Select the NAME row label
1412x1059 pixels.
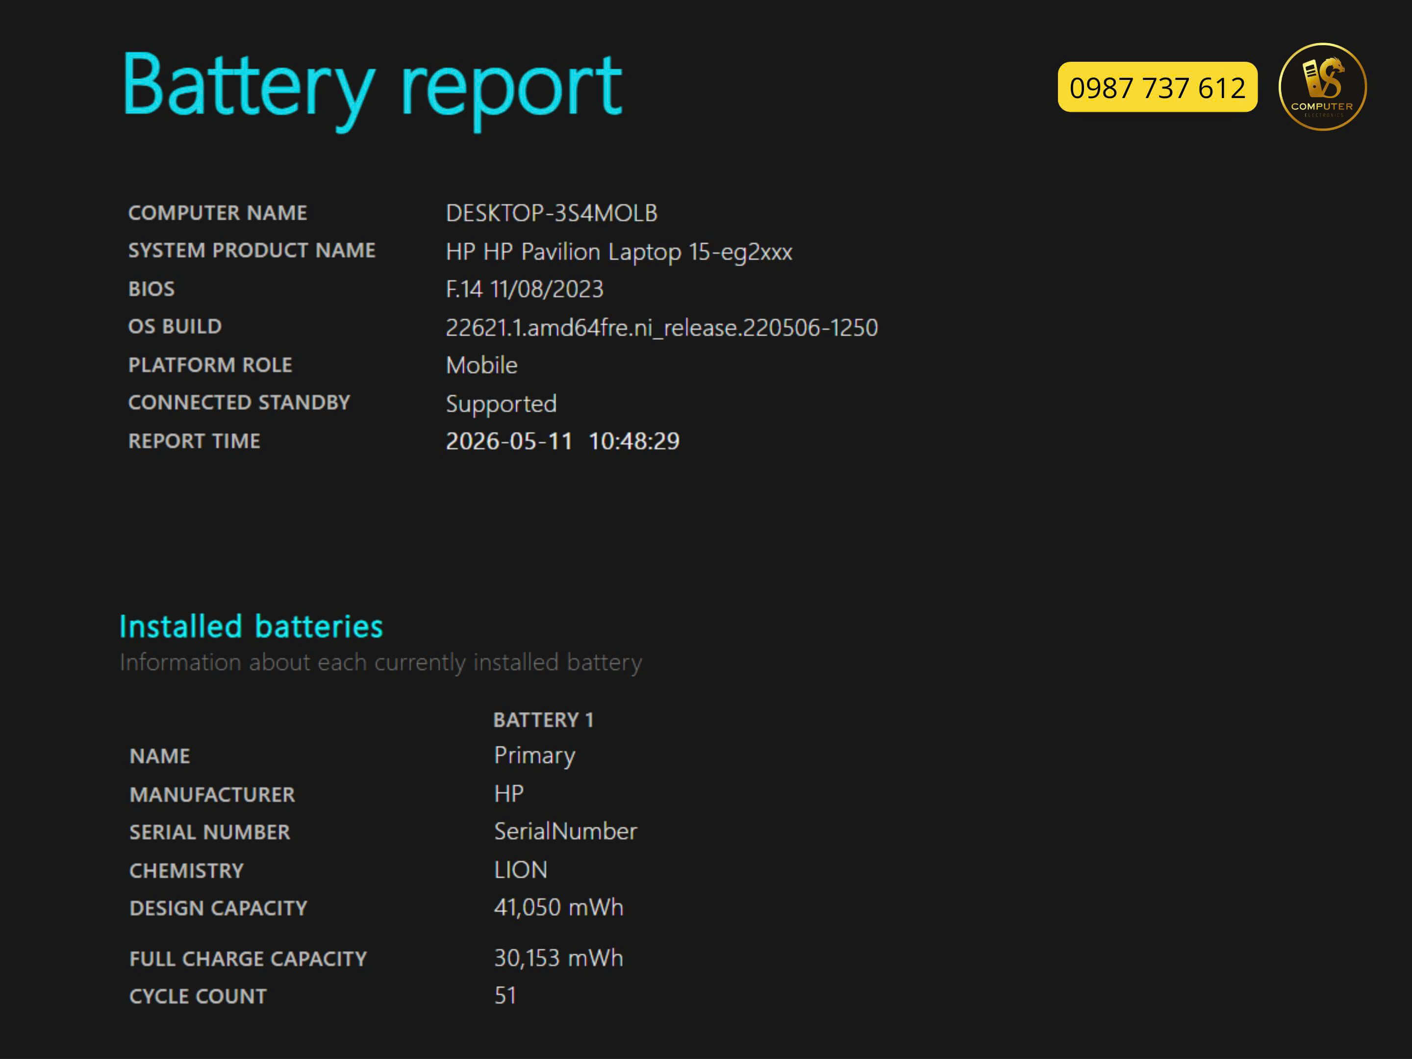click(159, 756)
